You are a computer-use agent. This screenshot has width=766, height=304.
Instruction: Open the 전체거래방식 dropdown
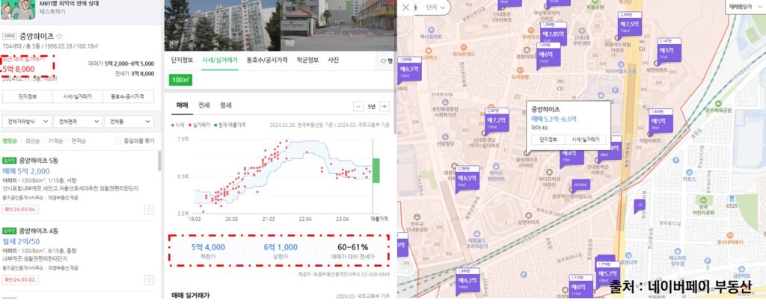coord(27,122)
